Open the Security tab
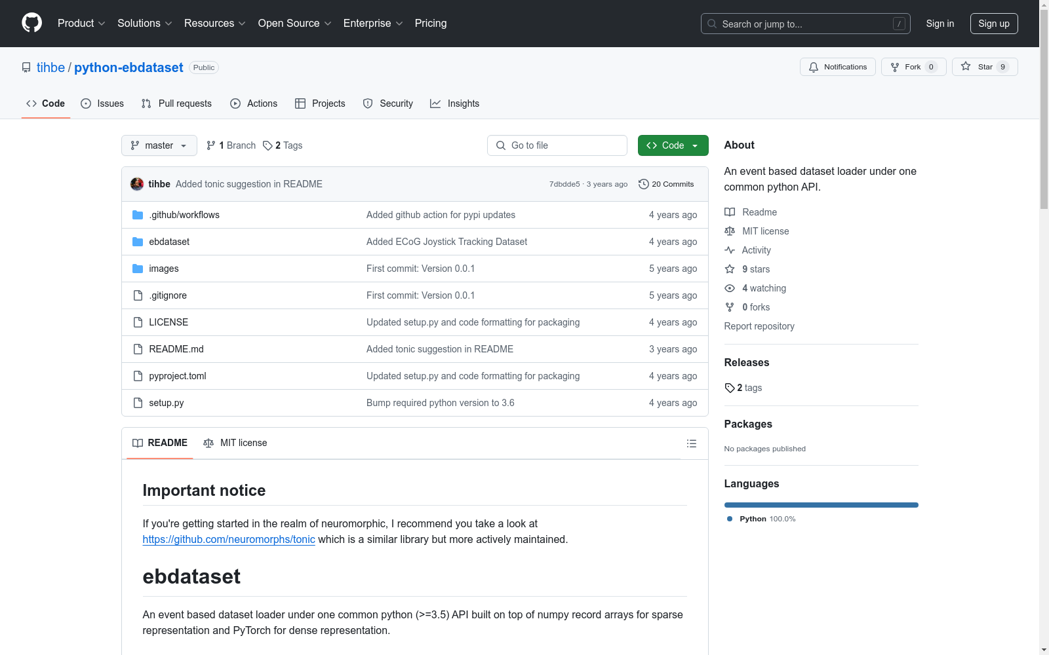This screenshot has width=1049, height=655. pos(388,103)
